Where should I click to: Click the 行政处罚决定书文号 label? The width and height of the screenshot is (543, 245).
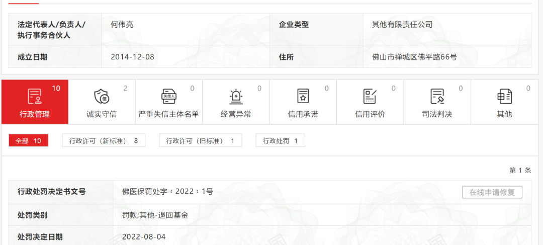[x=52, y=191]
